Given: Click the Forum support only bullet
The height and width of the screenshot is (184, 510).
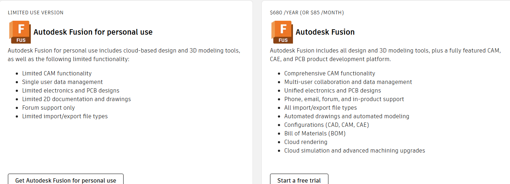Looking at the screenshot, I should (48, 108).
